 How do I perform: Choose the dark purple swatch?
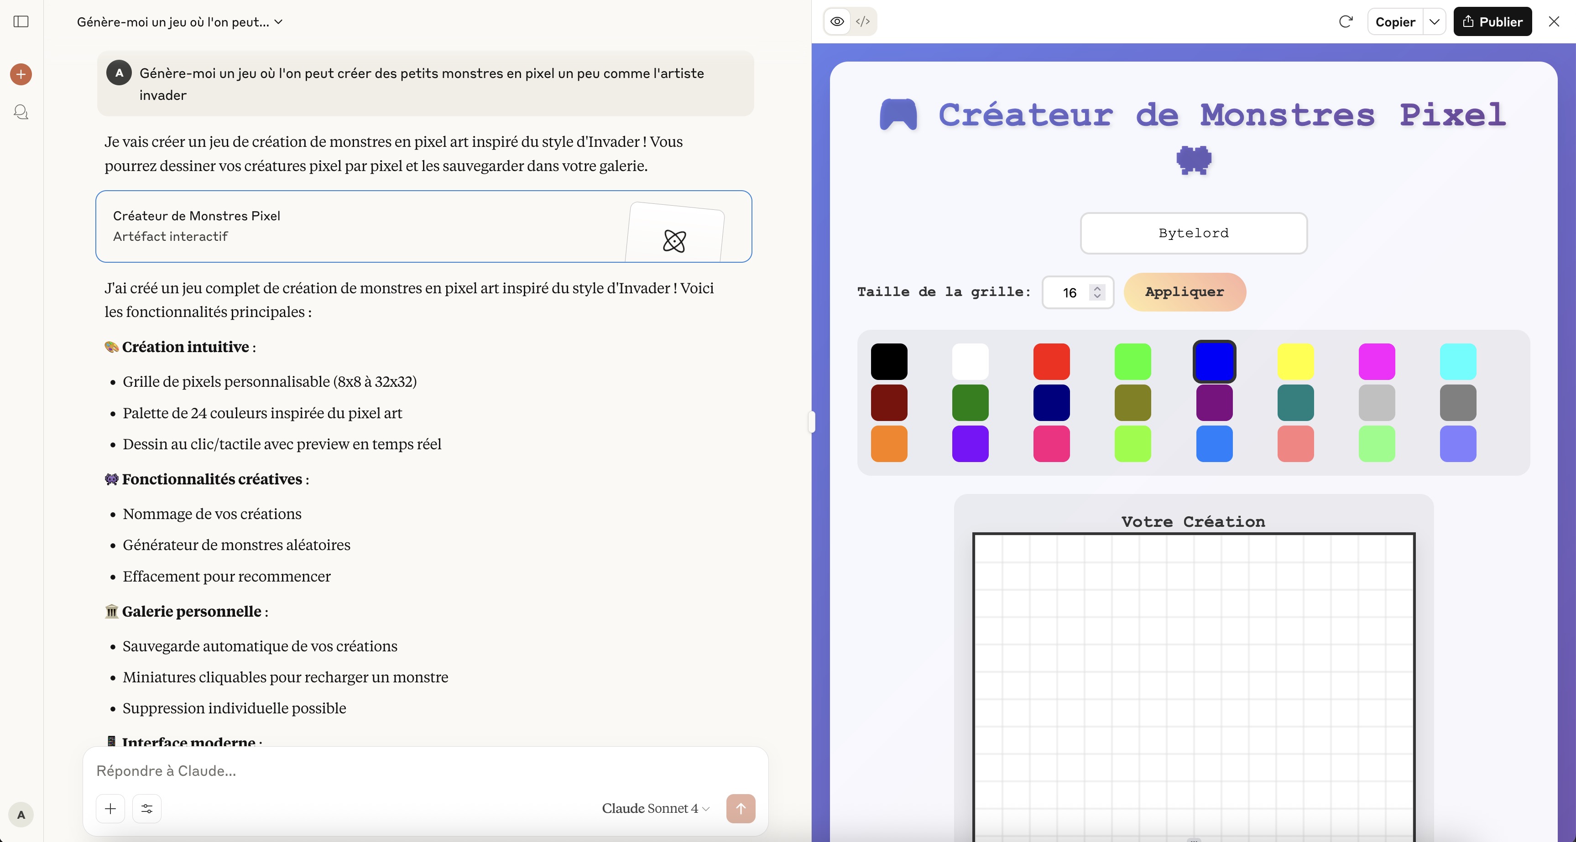click(x=1214, y=402)
